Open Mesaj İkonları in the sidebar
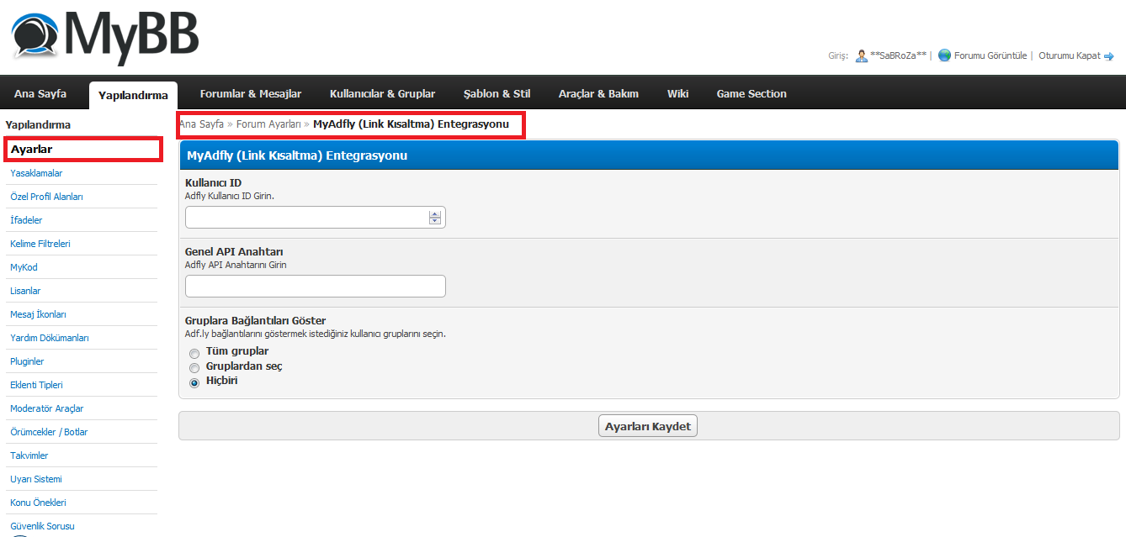The image size is (1126, 537). (38, 314)
